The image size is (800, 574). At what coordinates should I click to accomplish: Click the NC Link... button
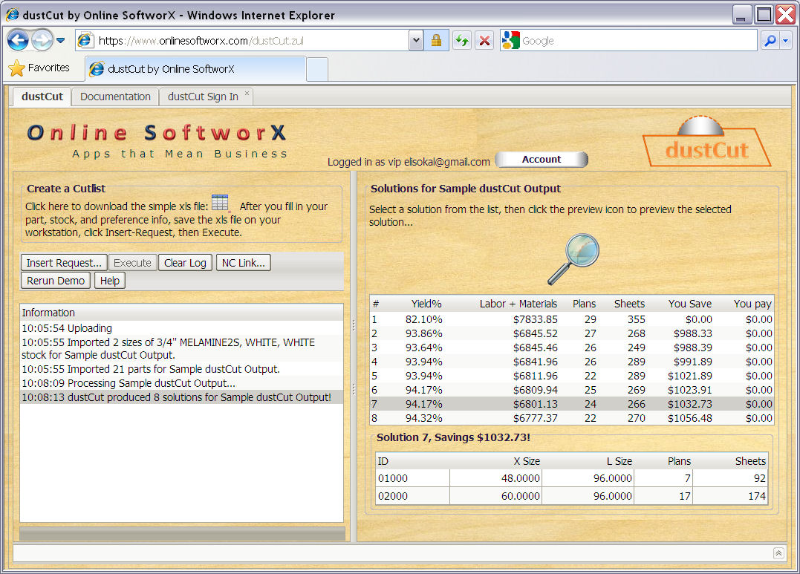coord(244,263)
